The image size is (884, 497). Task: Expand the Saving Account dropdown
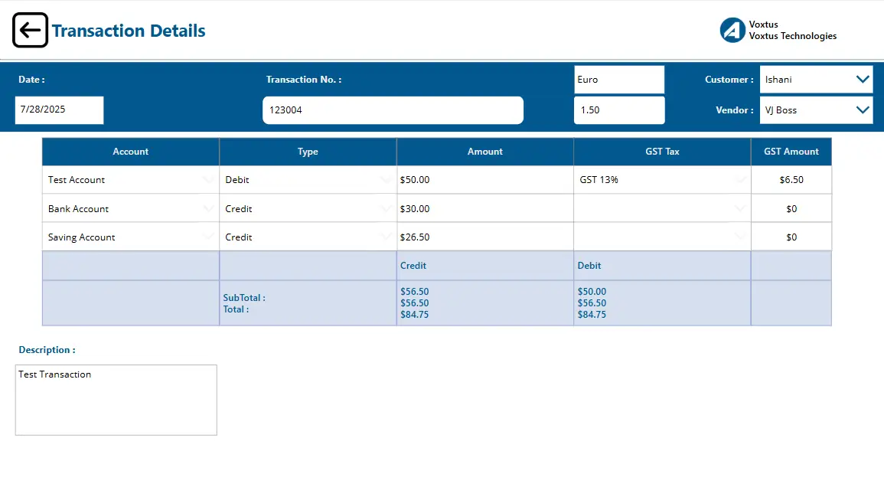[x=131, y=237]
